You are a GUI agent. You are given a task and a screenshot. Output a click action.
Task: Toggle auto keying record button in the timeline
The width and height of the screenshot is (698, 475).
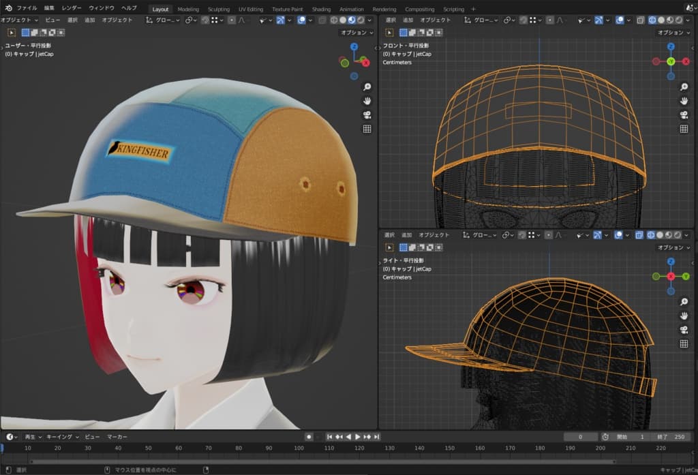click(309, 437)
